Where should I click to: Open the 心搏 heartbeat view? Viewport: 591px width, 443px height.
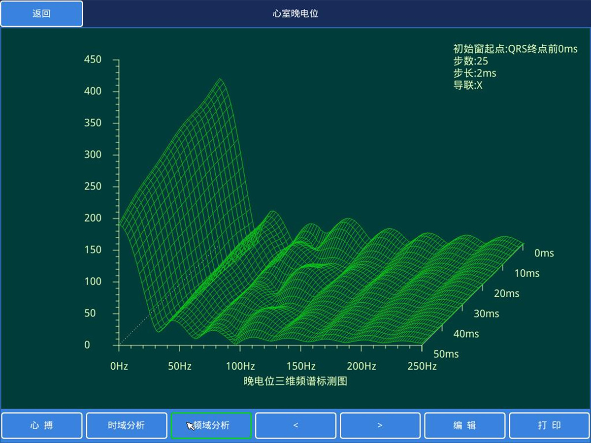point(41,425)
